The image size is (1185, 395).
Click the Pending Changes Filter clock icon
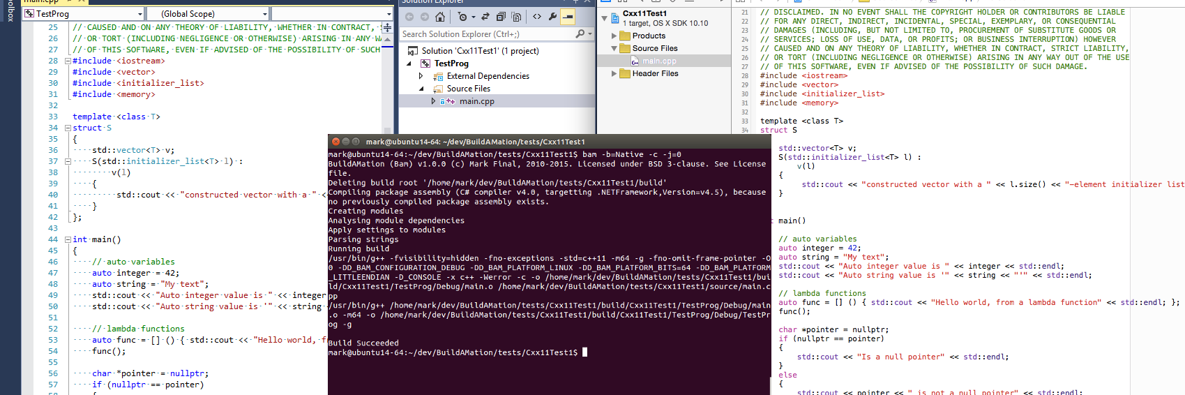pyautogui.click(x=462, y=17)
